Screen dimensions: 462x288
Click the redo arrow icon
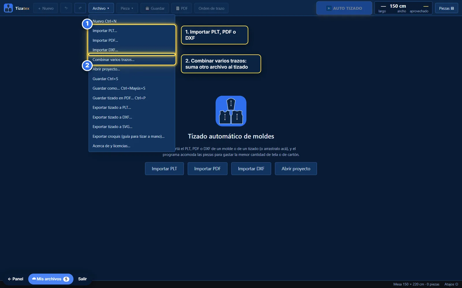(x=80, y=8)
